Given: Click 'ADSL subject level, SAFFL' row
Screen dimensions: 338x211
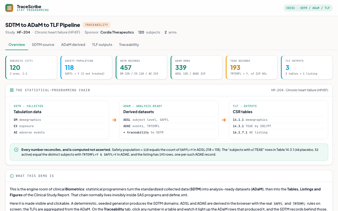Looking at the screenshot, I should [x=169, y=120].
